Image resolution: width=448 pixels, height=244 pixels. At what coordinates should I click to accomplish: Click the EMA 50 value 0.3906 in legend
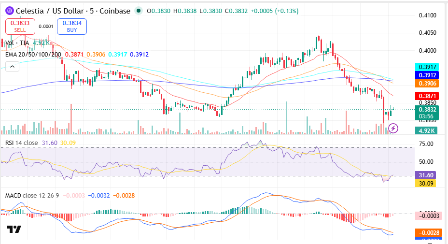(x=96, y=54)
